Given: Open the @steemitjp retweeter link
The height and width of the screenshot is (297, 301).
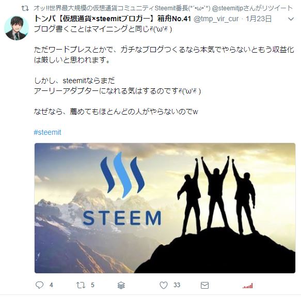Looking at the screenshot, I should (x=252, y=8).
